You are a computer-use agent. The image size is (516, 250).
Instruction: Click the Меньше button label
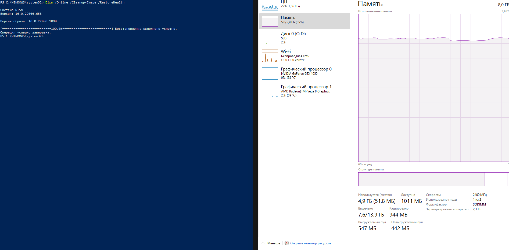pos(274,243)
